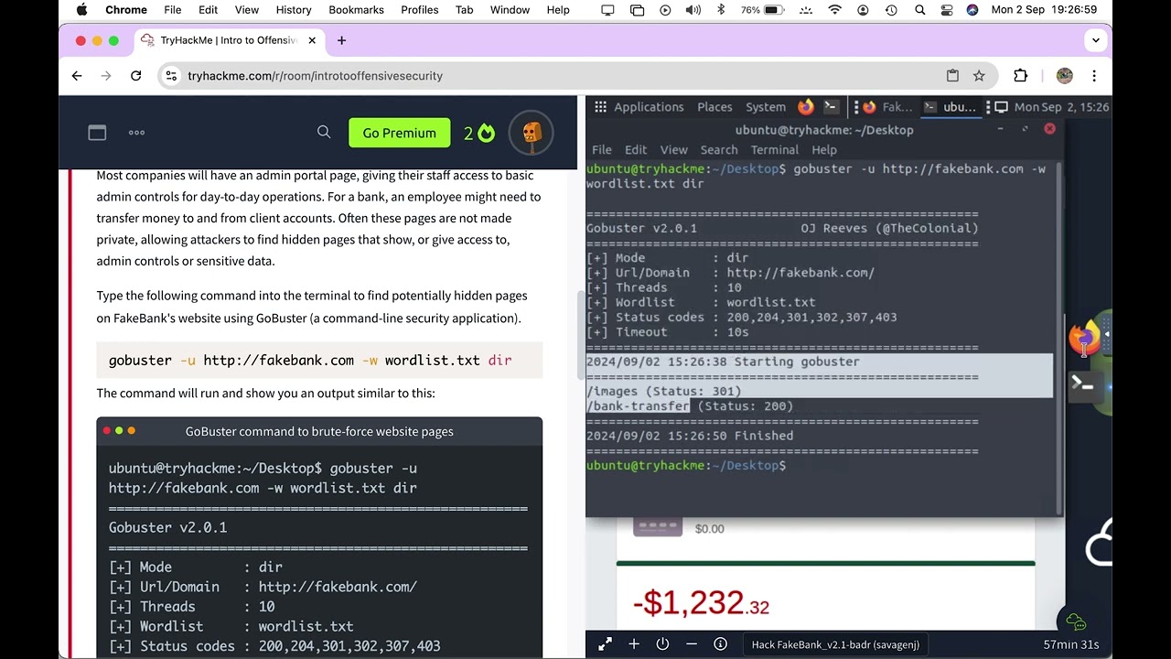This screenshot has height=659, width=1171.
Task: Open the Bookmarks menu in menu bar
Action: (356, 10)
